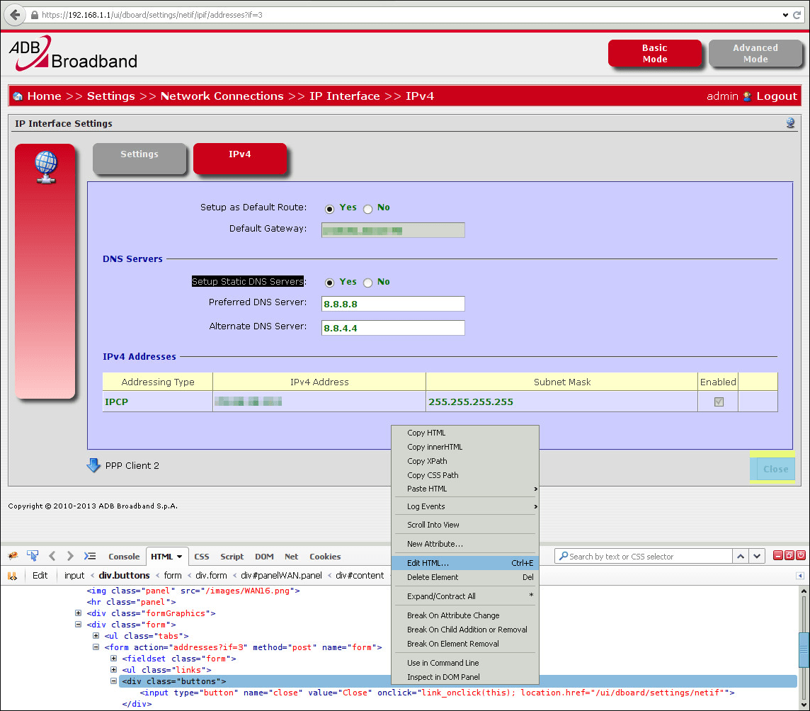The image size is (810, 711).
Task: Select Delete Element in context menu
Action: point(465,577)
